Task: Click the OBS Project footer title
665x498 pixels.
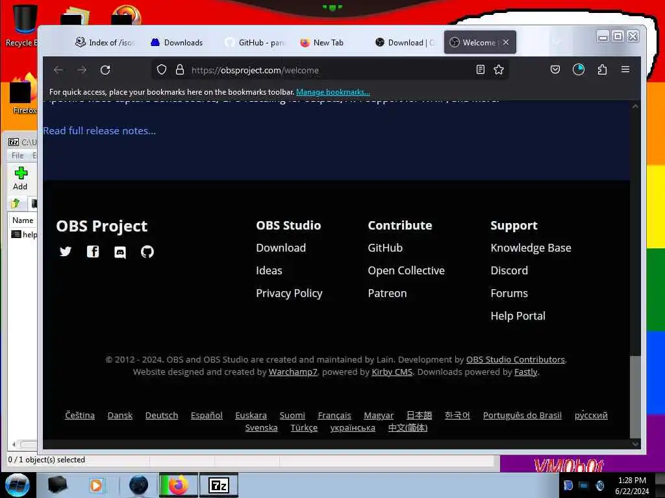Action: pyautogui.click(x=102, y=226)
